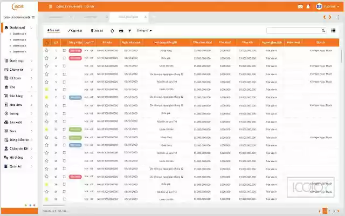Viewport: 345px width, 216px height.
Task: Open the vertical three-dot tab menu
Action: (338, 17)
